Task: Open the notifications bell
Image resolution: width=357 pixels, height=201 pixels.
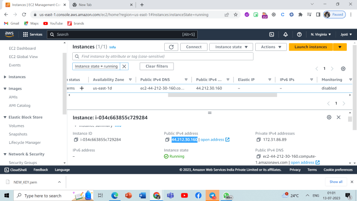Action: 285,34
